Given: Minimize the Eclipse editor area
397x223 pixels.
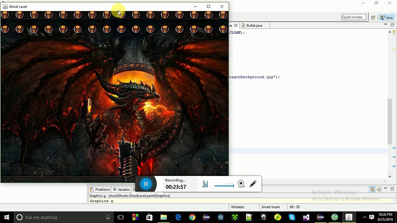Looking at the screenshot, I should click(x=386, y=24).
